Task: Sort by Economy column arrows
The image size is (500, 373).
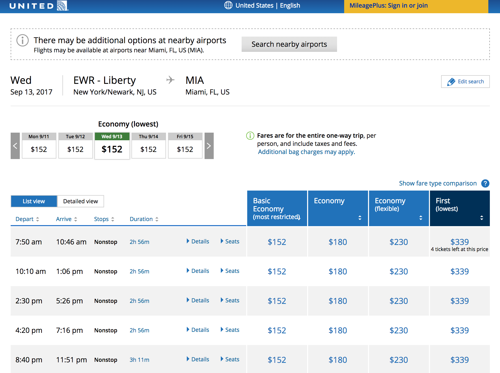Action: (360, 218)
